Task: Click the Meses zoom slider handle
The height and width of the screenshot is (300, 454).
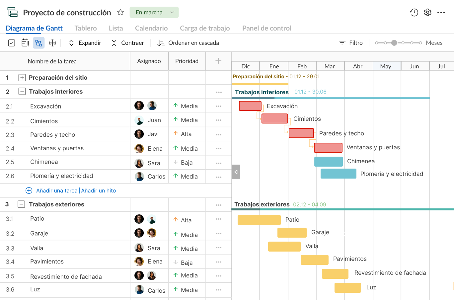Action: click(x=394, y=43)
